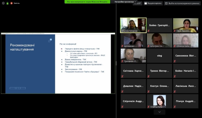Image resolution: width=202 pixels, height=118 pixels.
Task: Click the Передача файлів bullet on slide
Action: coord(82,49)
